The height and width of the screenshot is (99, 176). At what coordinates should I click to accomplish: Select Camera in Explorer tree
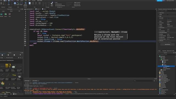point(163,57)
